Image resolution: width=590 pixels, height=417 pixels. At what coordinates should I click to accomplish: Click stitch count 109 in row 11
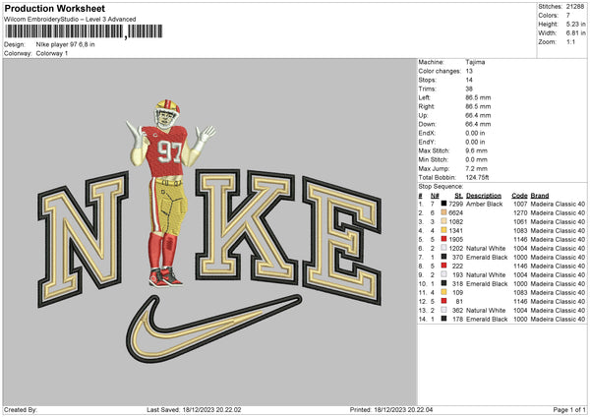point(457,292)
